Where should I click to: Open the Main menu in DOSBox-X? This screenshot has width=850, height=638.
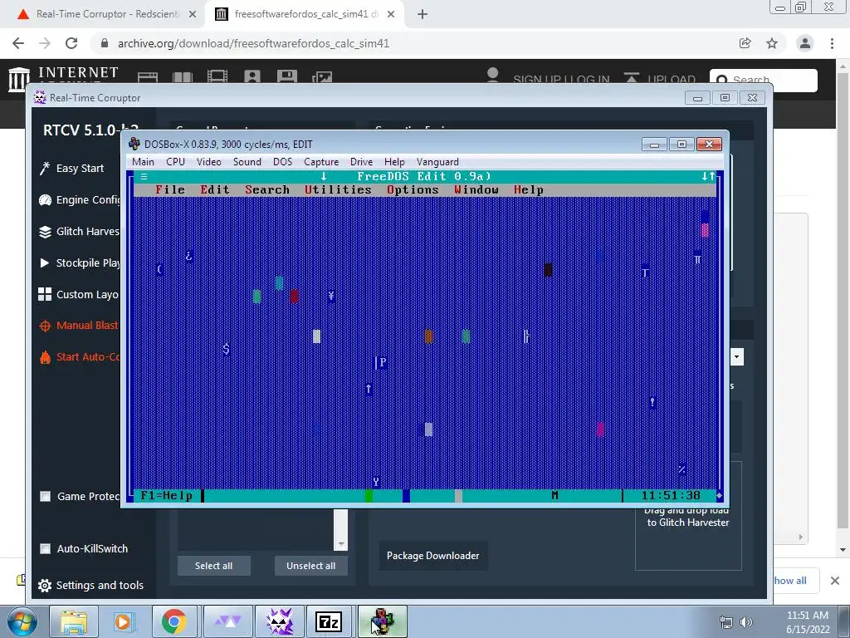(143, 162)
